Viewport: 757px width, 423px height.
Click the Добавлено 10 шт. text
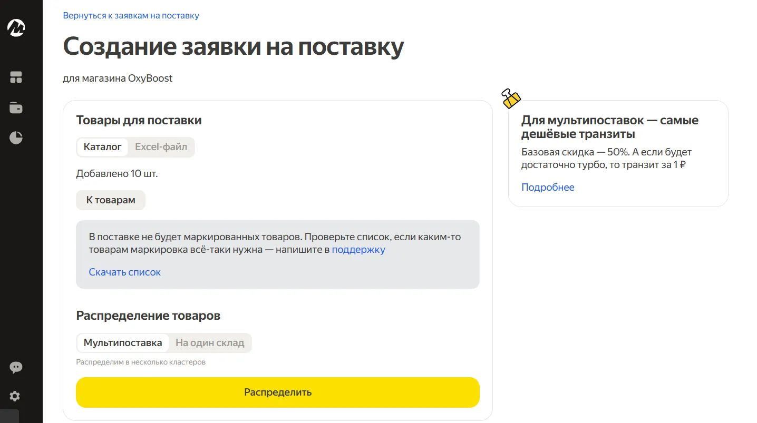117,174
